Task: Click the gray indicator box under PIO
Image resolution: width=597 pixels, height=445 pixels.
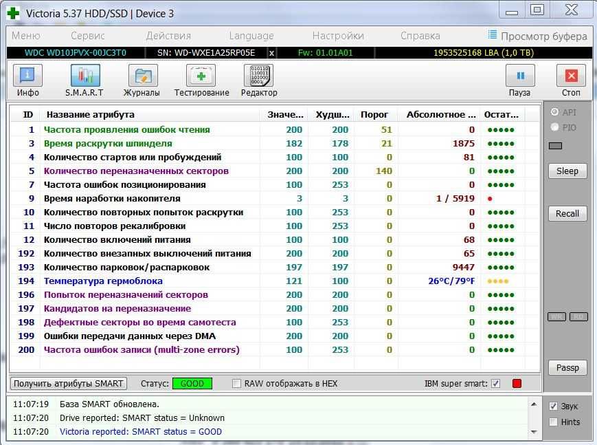Action: 555,146
